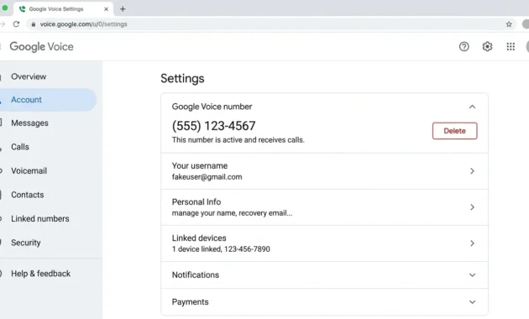
Task: Click the (555) 123-4567 number
Action: tap(213, 126)
